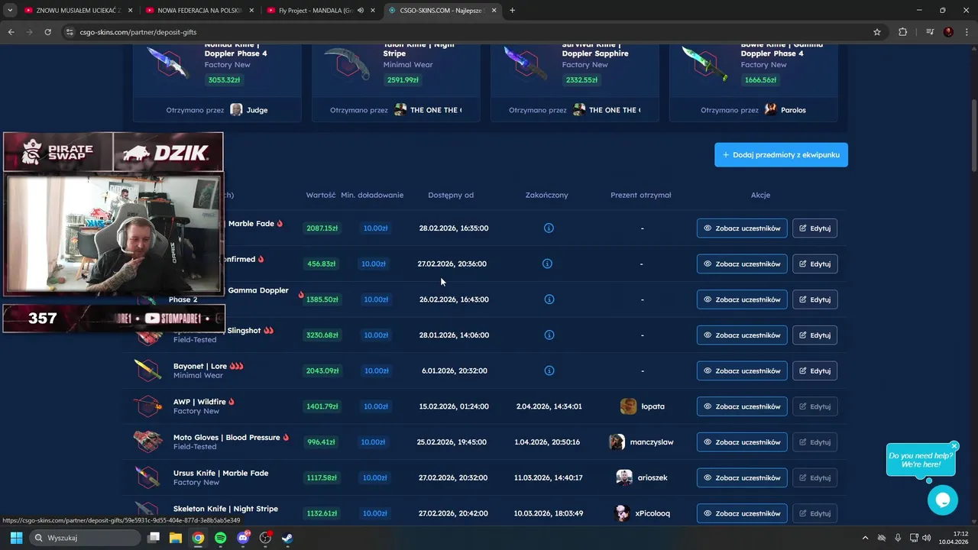Click xPicolooq user avatar
This screenshot has height=550, width=978.
(623, 513)
